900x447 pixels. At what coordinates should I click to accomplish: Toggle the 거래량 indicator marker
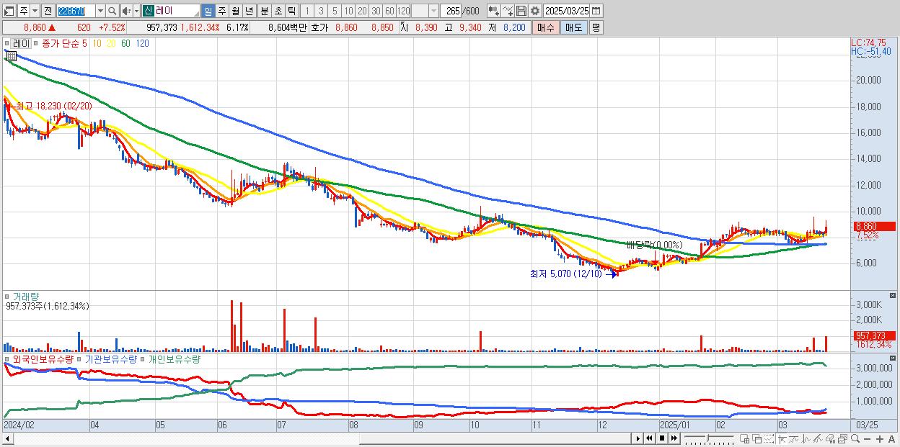click(x=8, y=296)
